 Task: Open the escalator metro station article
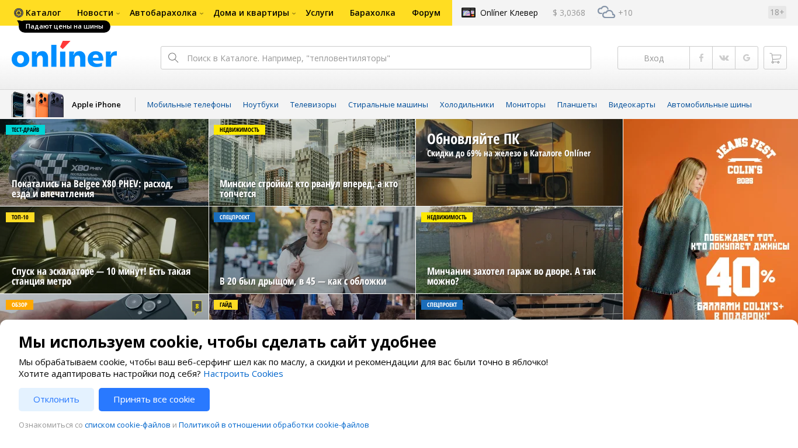coord(104,250)
